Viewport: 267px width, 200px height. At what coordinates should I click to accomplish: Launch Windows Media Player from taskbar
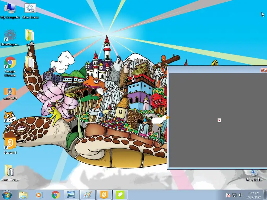39,195
